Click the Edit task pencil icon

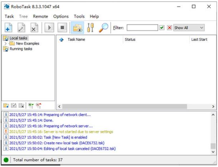tap(21, 28)
